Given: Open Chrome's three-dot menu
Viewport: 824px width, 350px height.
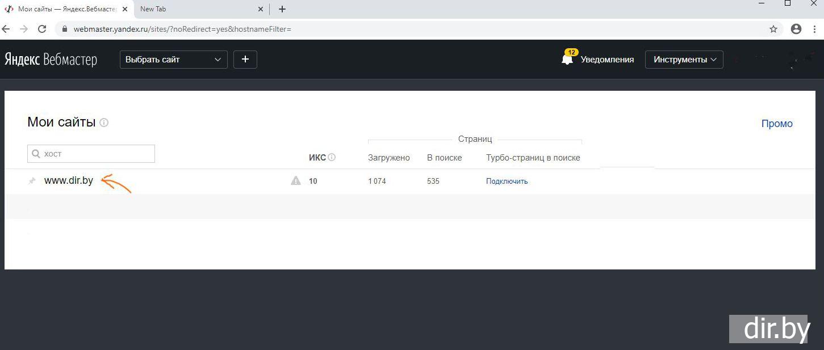Looking at the screenshot, I should (815, 29).
